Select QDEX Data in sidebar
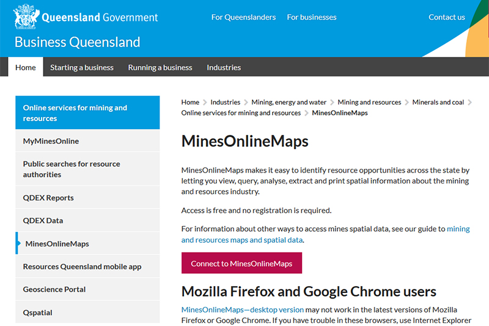Screen dimensions: 489x326 click(43, 220)
